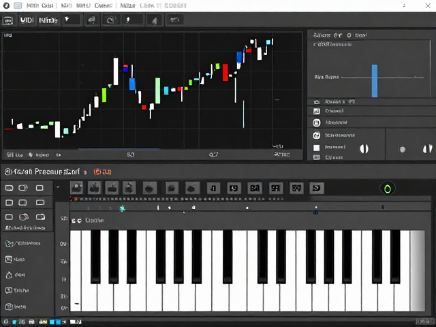Open the fifth sidebar item with book icon

pos(16,307)
